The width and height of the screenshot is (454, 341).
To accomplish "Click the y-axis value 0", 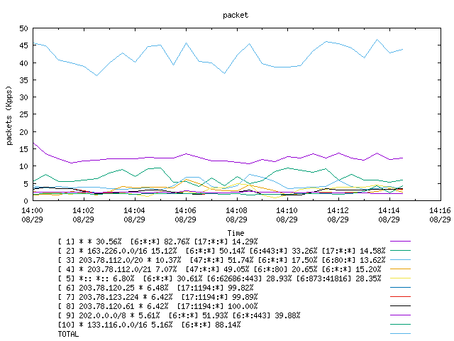I will 26,201.
